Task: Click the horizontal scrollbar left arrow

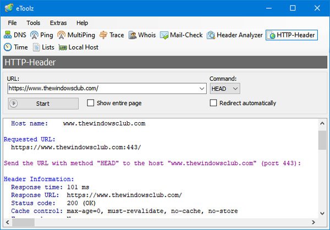Action: click(8, 222)
